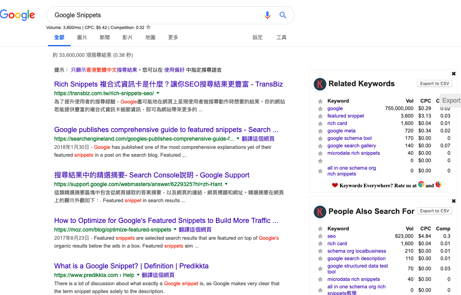This screenshot has height=295, width=461.
Task: Open the transbiz.com.tw green URL
Action: (104, 93)
